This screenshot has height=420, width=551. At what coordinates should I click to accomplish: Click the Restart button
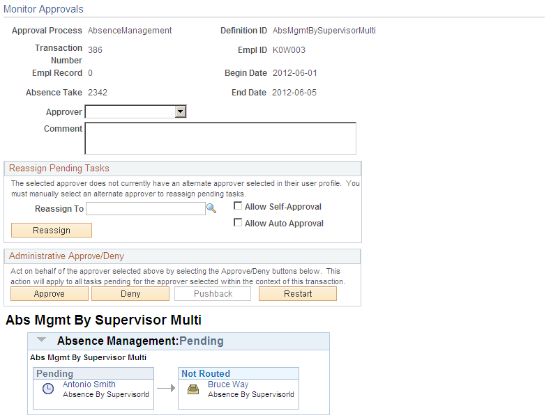298,294
